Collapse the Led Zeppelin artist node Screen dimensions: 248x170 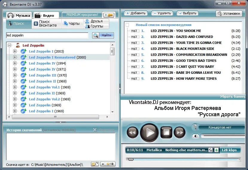[10, 45]
